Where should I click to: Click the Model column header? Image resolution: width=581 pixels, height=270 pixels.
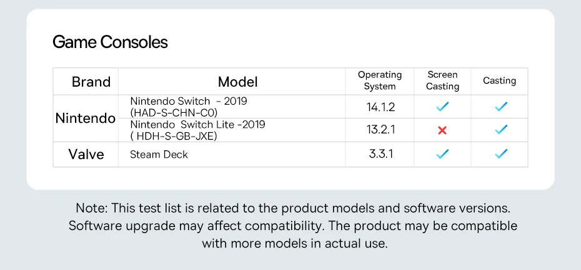click(237, 82)
